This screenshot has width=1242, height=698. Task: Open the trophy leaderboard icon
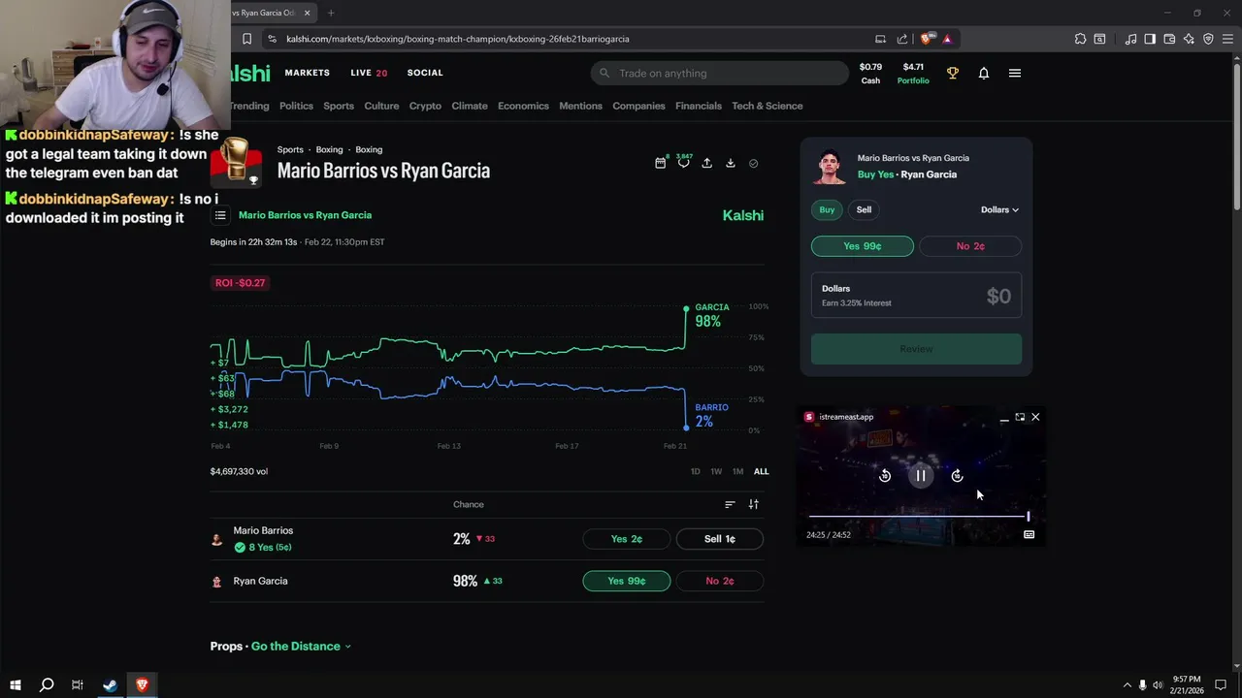(953, 73)
